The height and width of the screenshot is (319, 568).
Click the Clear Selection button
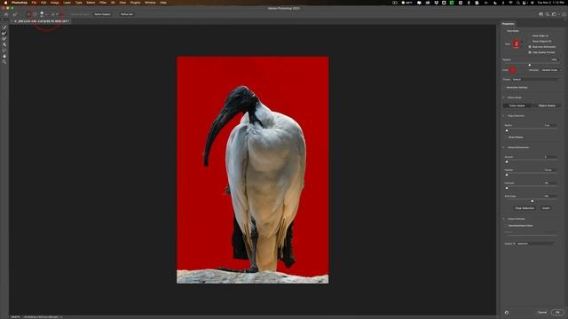click(x=525, y=208)
